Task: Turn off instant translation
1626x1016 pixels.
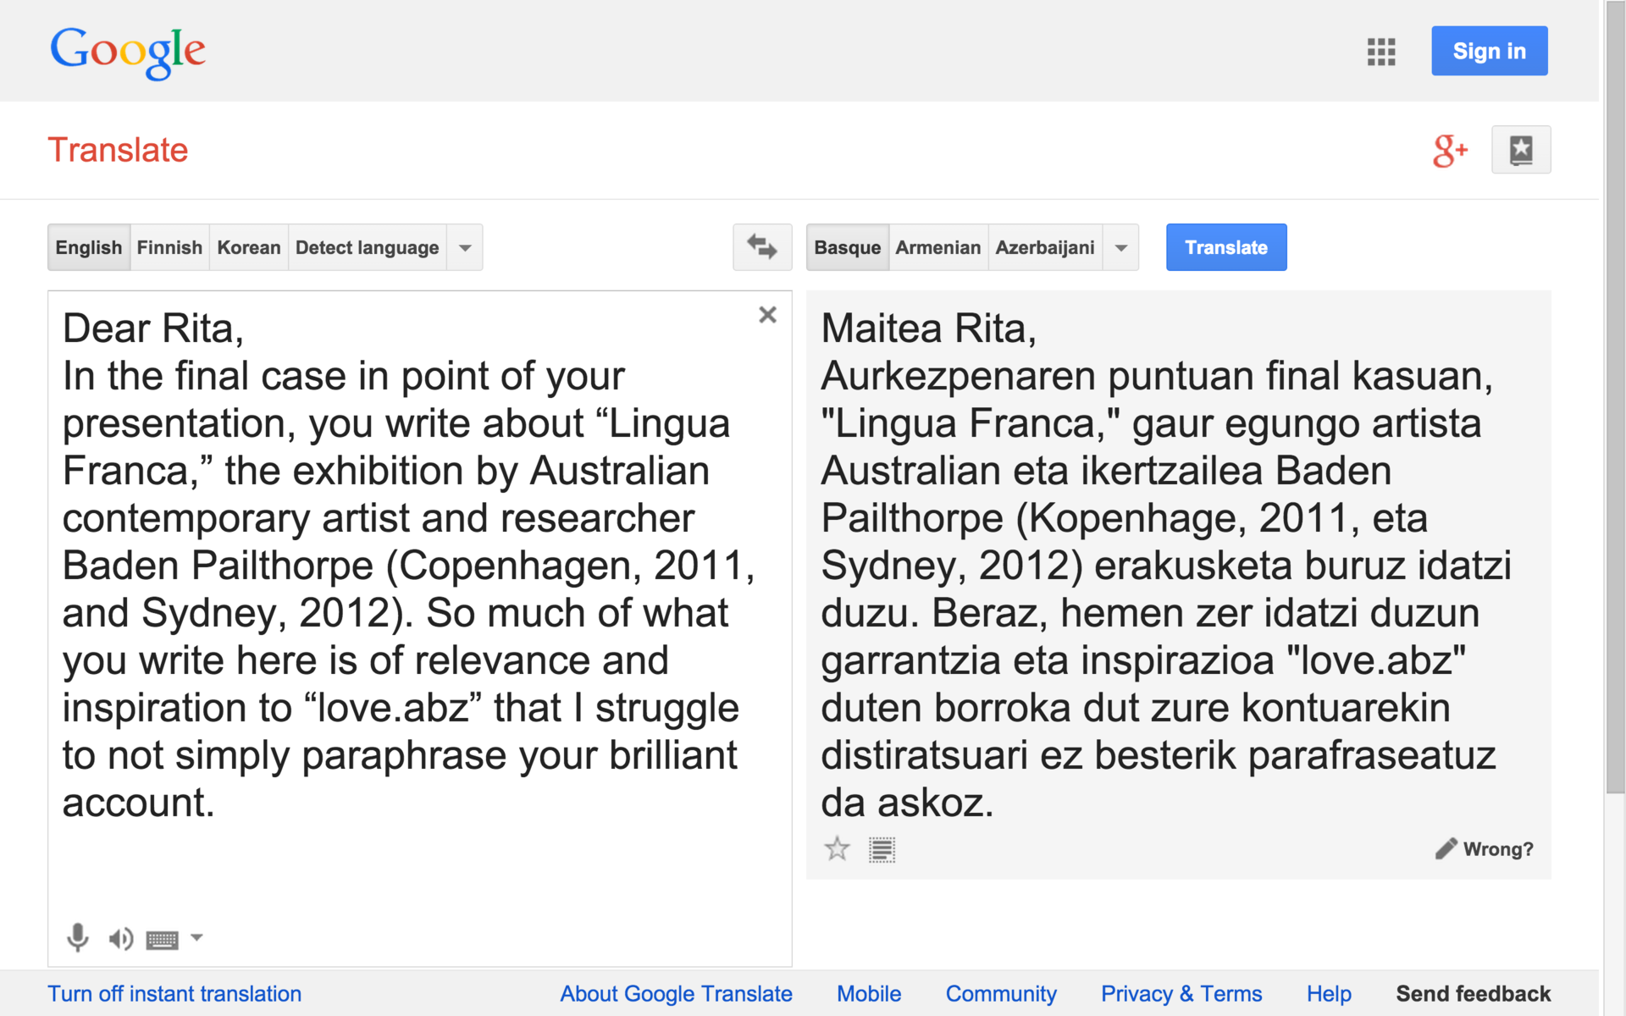Action: coord(174,993)
